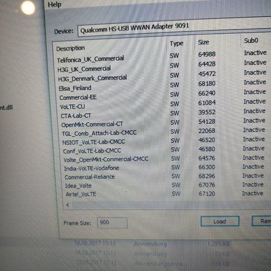Sort list by the Type column header
The height and width of the screenshot is (271, 271).
(176, 43)
